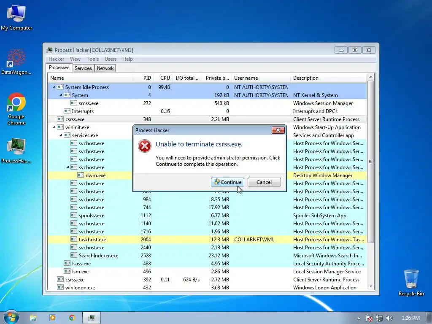
Task: Collapse the services.exe tree node
Action: (61, 135)
